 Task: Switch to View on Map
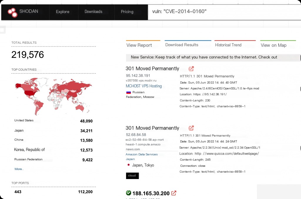click(274, 45)
